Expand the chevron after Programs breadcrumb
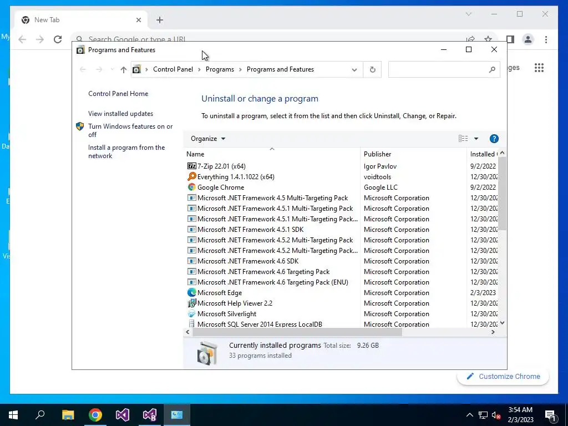Image resolution: width=568 pixels, height=426 pixels. click(240, 69)
